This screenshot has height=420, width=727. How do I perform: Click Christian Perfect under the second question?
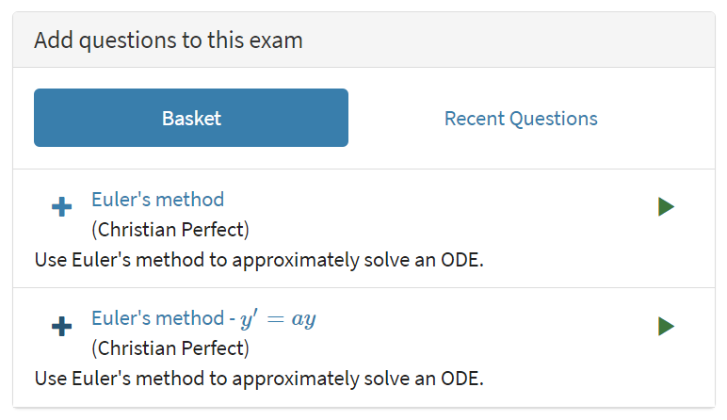click(x=170, y=349)
